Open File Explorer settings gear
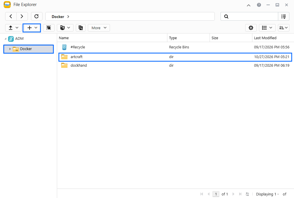This screenshot has width=294, height=198. (x=251, y=28)
